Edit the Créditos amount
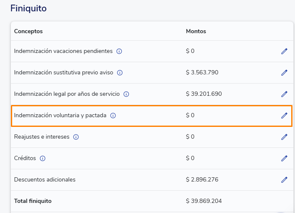 pos(284,158)
